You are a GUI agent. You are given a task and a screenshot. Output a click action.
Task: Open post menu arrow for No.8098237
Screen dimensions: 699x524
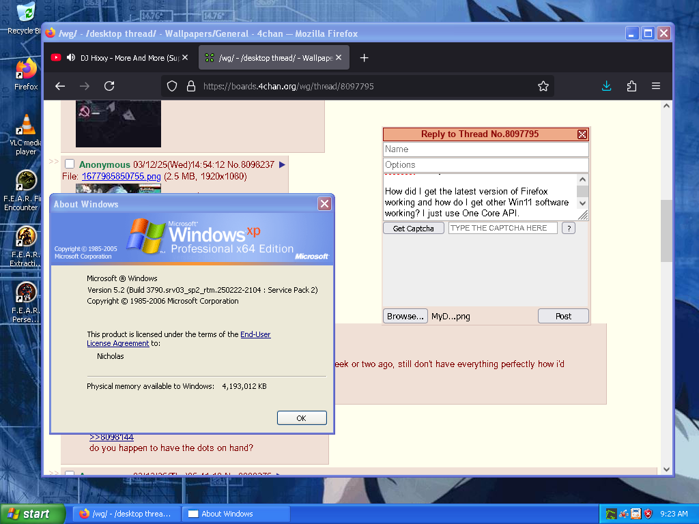pos(282,164)
